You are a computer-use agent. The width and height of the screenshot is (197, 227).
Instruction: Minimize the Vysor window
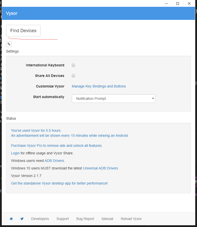point(166,4)
